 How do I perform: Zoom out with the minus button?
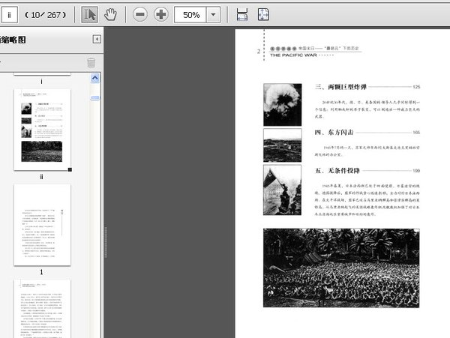click(x=140, y=14)
